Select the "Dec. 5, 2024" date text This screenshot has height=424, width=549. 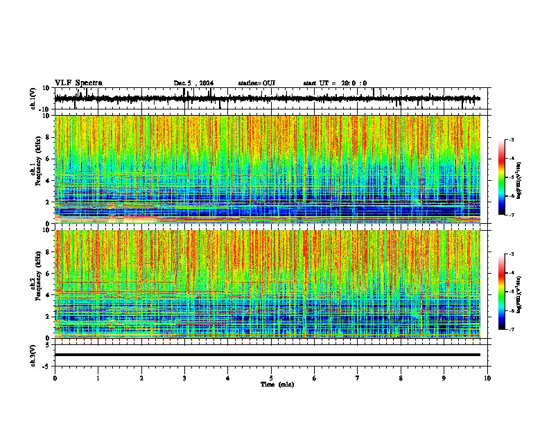[x=193, y=83]
